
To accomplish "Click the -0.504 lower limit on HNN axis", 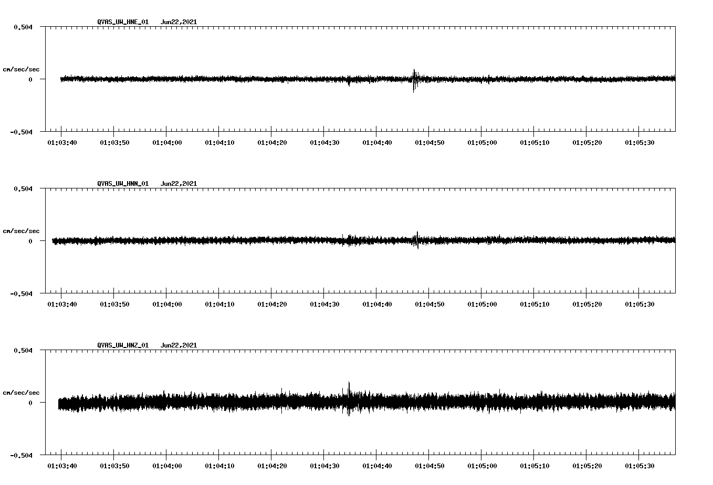I will [x=21, y=293].
